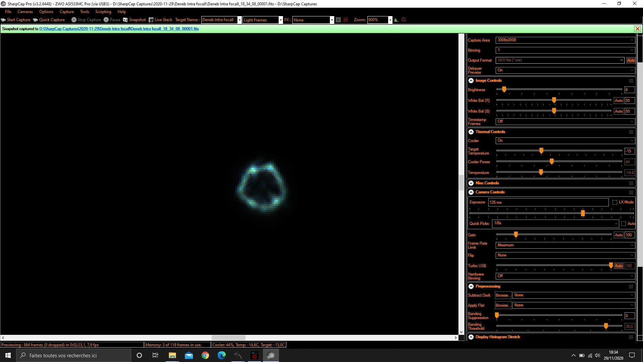Click Browse for Subtract Dark
This screenshot has height=362, width=643.
point(503,296)
